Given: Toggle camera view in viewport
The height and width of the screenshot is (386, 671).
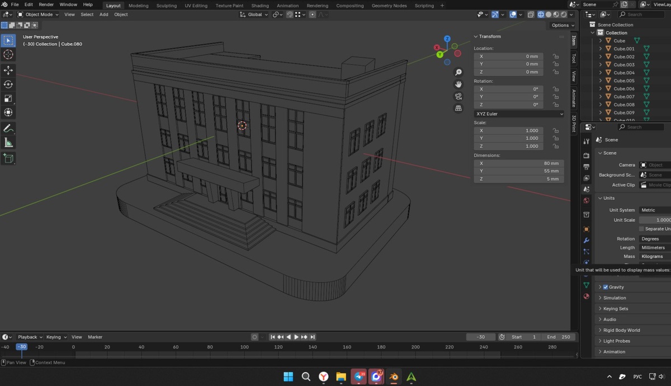Looking at the screenshot, I should (459, 96).
